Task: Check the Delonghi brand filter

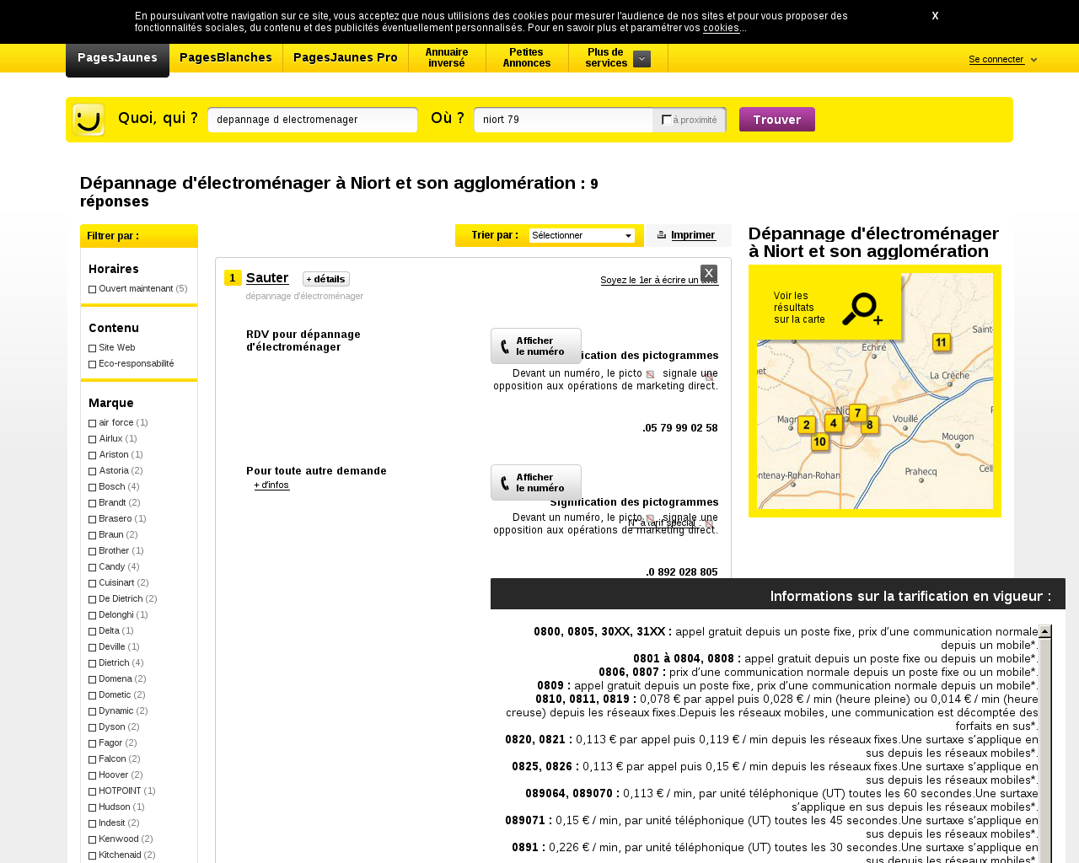Action: (93, 615)
